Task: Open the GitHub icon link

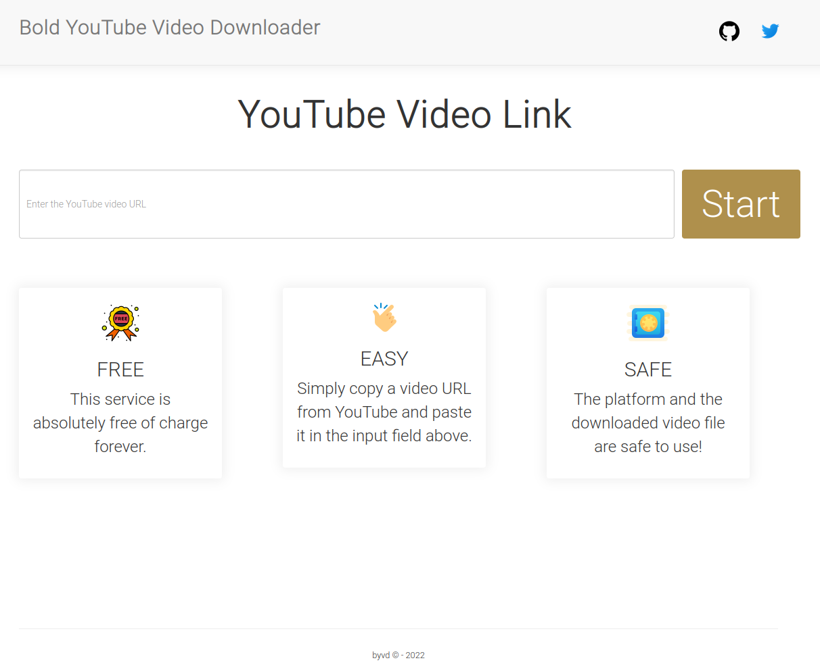Action: (x=729, y=31)
